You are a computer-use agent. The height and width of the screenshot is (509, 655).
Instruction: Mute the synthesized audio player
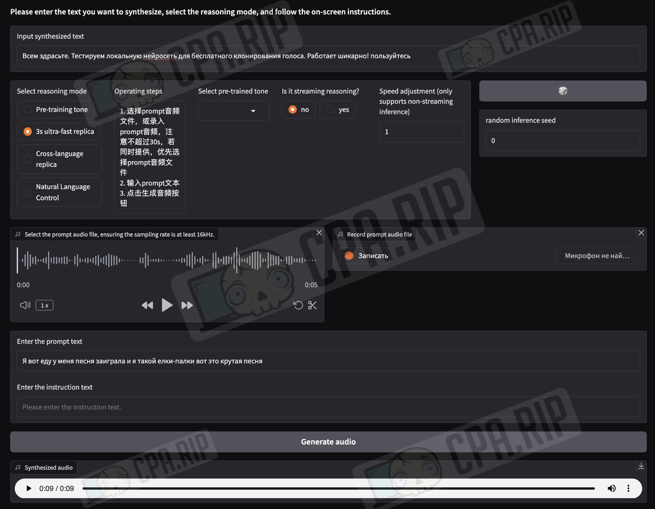pos(611,488)
